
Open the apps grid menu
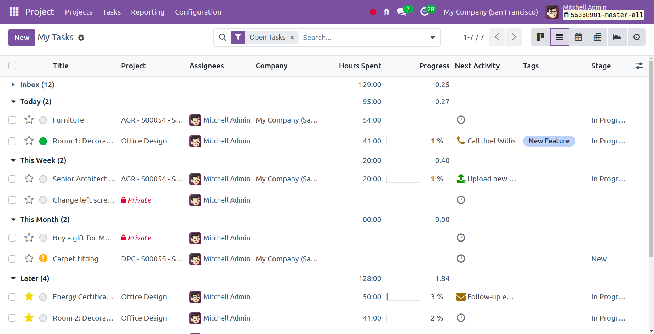click(x=14, y=12)
